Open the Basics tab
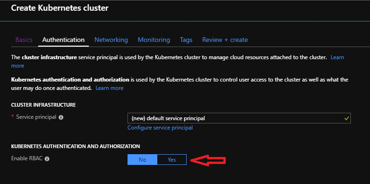The image size is (370, 184). (24, 40)
